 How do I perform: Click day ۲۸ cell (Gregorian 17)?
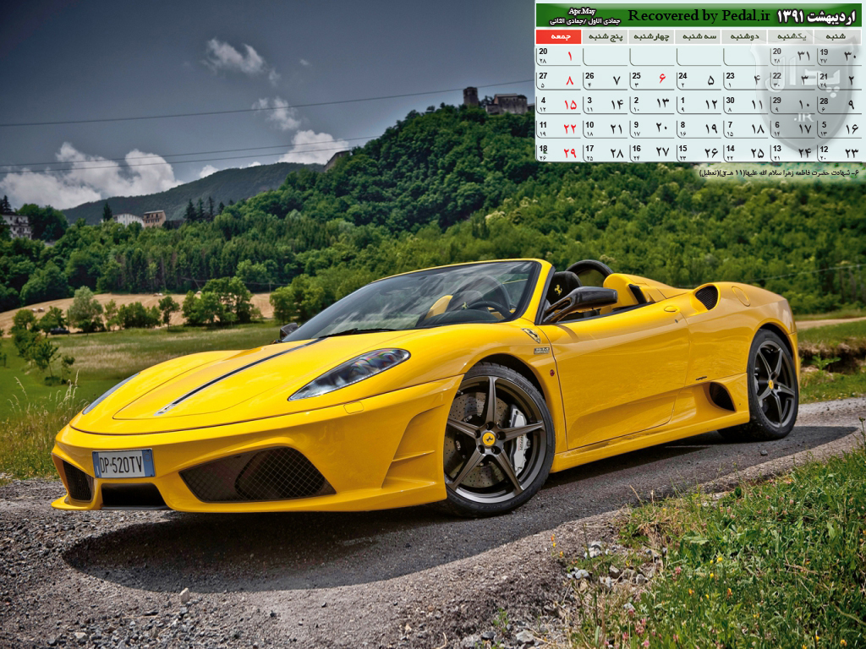pos(605,152)
